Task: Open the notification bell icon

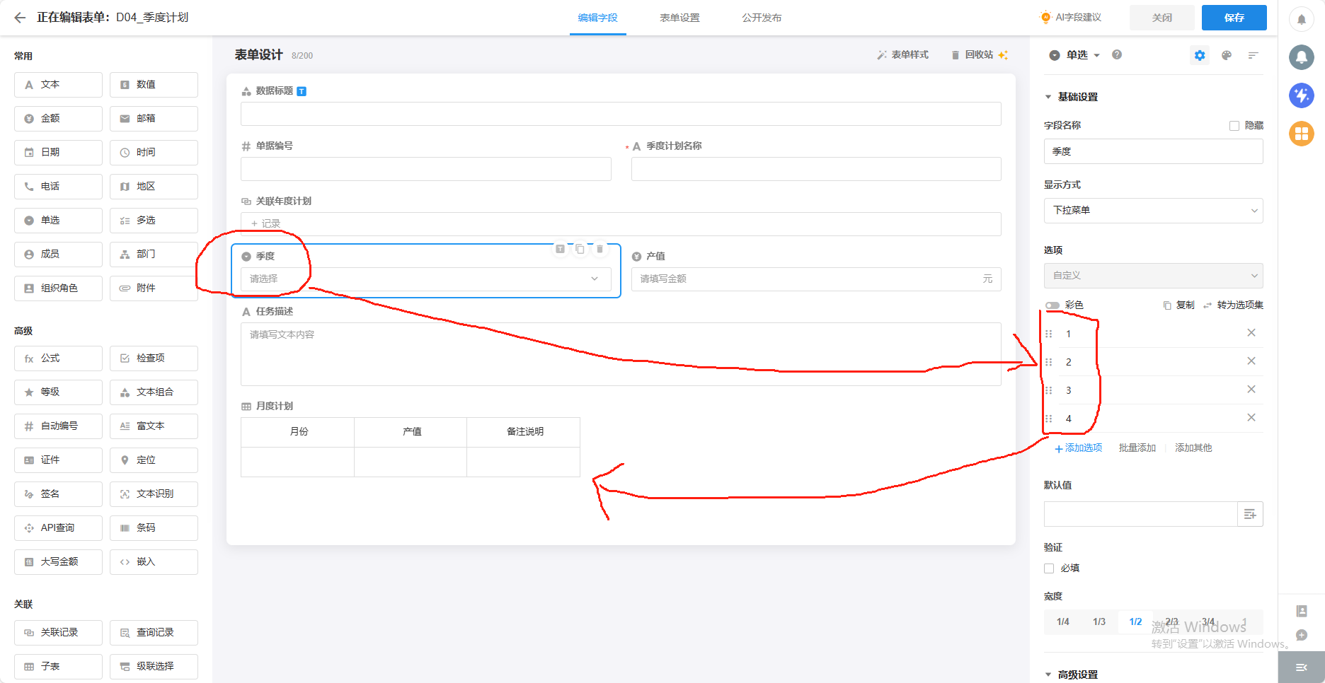Action: pos(1301,19)
